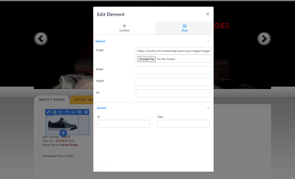Click the Wholesale Price text
The width and height of the screenshot is (295, 179).
[x=58, y=156]
